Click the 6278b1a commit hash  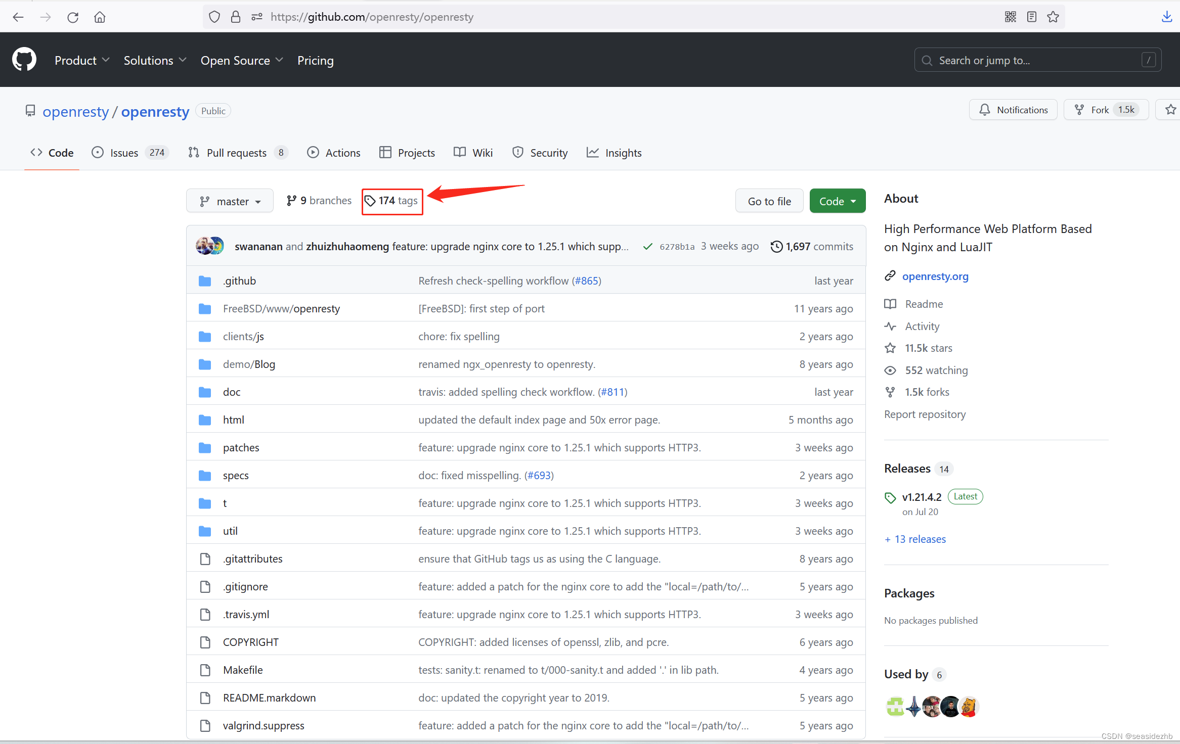(x=677, y=247)
